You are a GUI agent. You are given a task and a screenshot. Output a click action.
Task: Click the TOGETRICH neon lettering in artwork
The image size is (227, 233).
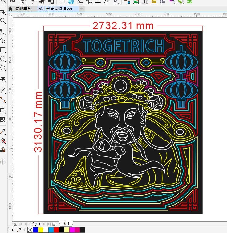[x=124, y=46]
